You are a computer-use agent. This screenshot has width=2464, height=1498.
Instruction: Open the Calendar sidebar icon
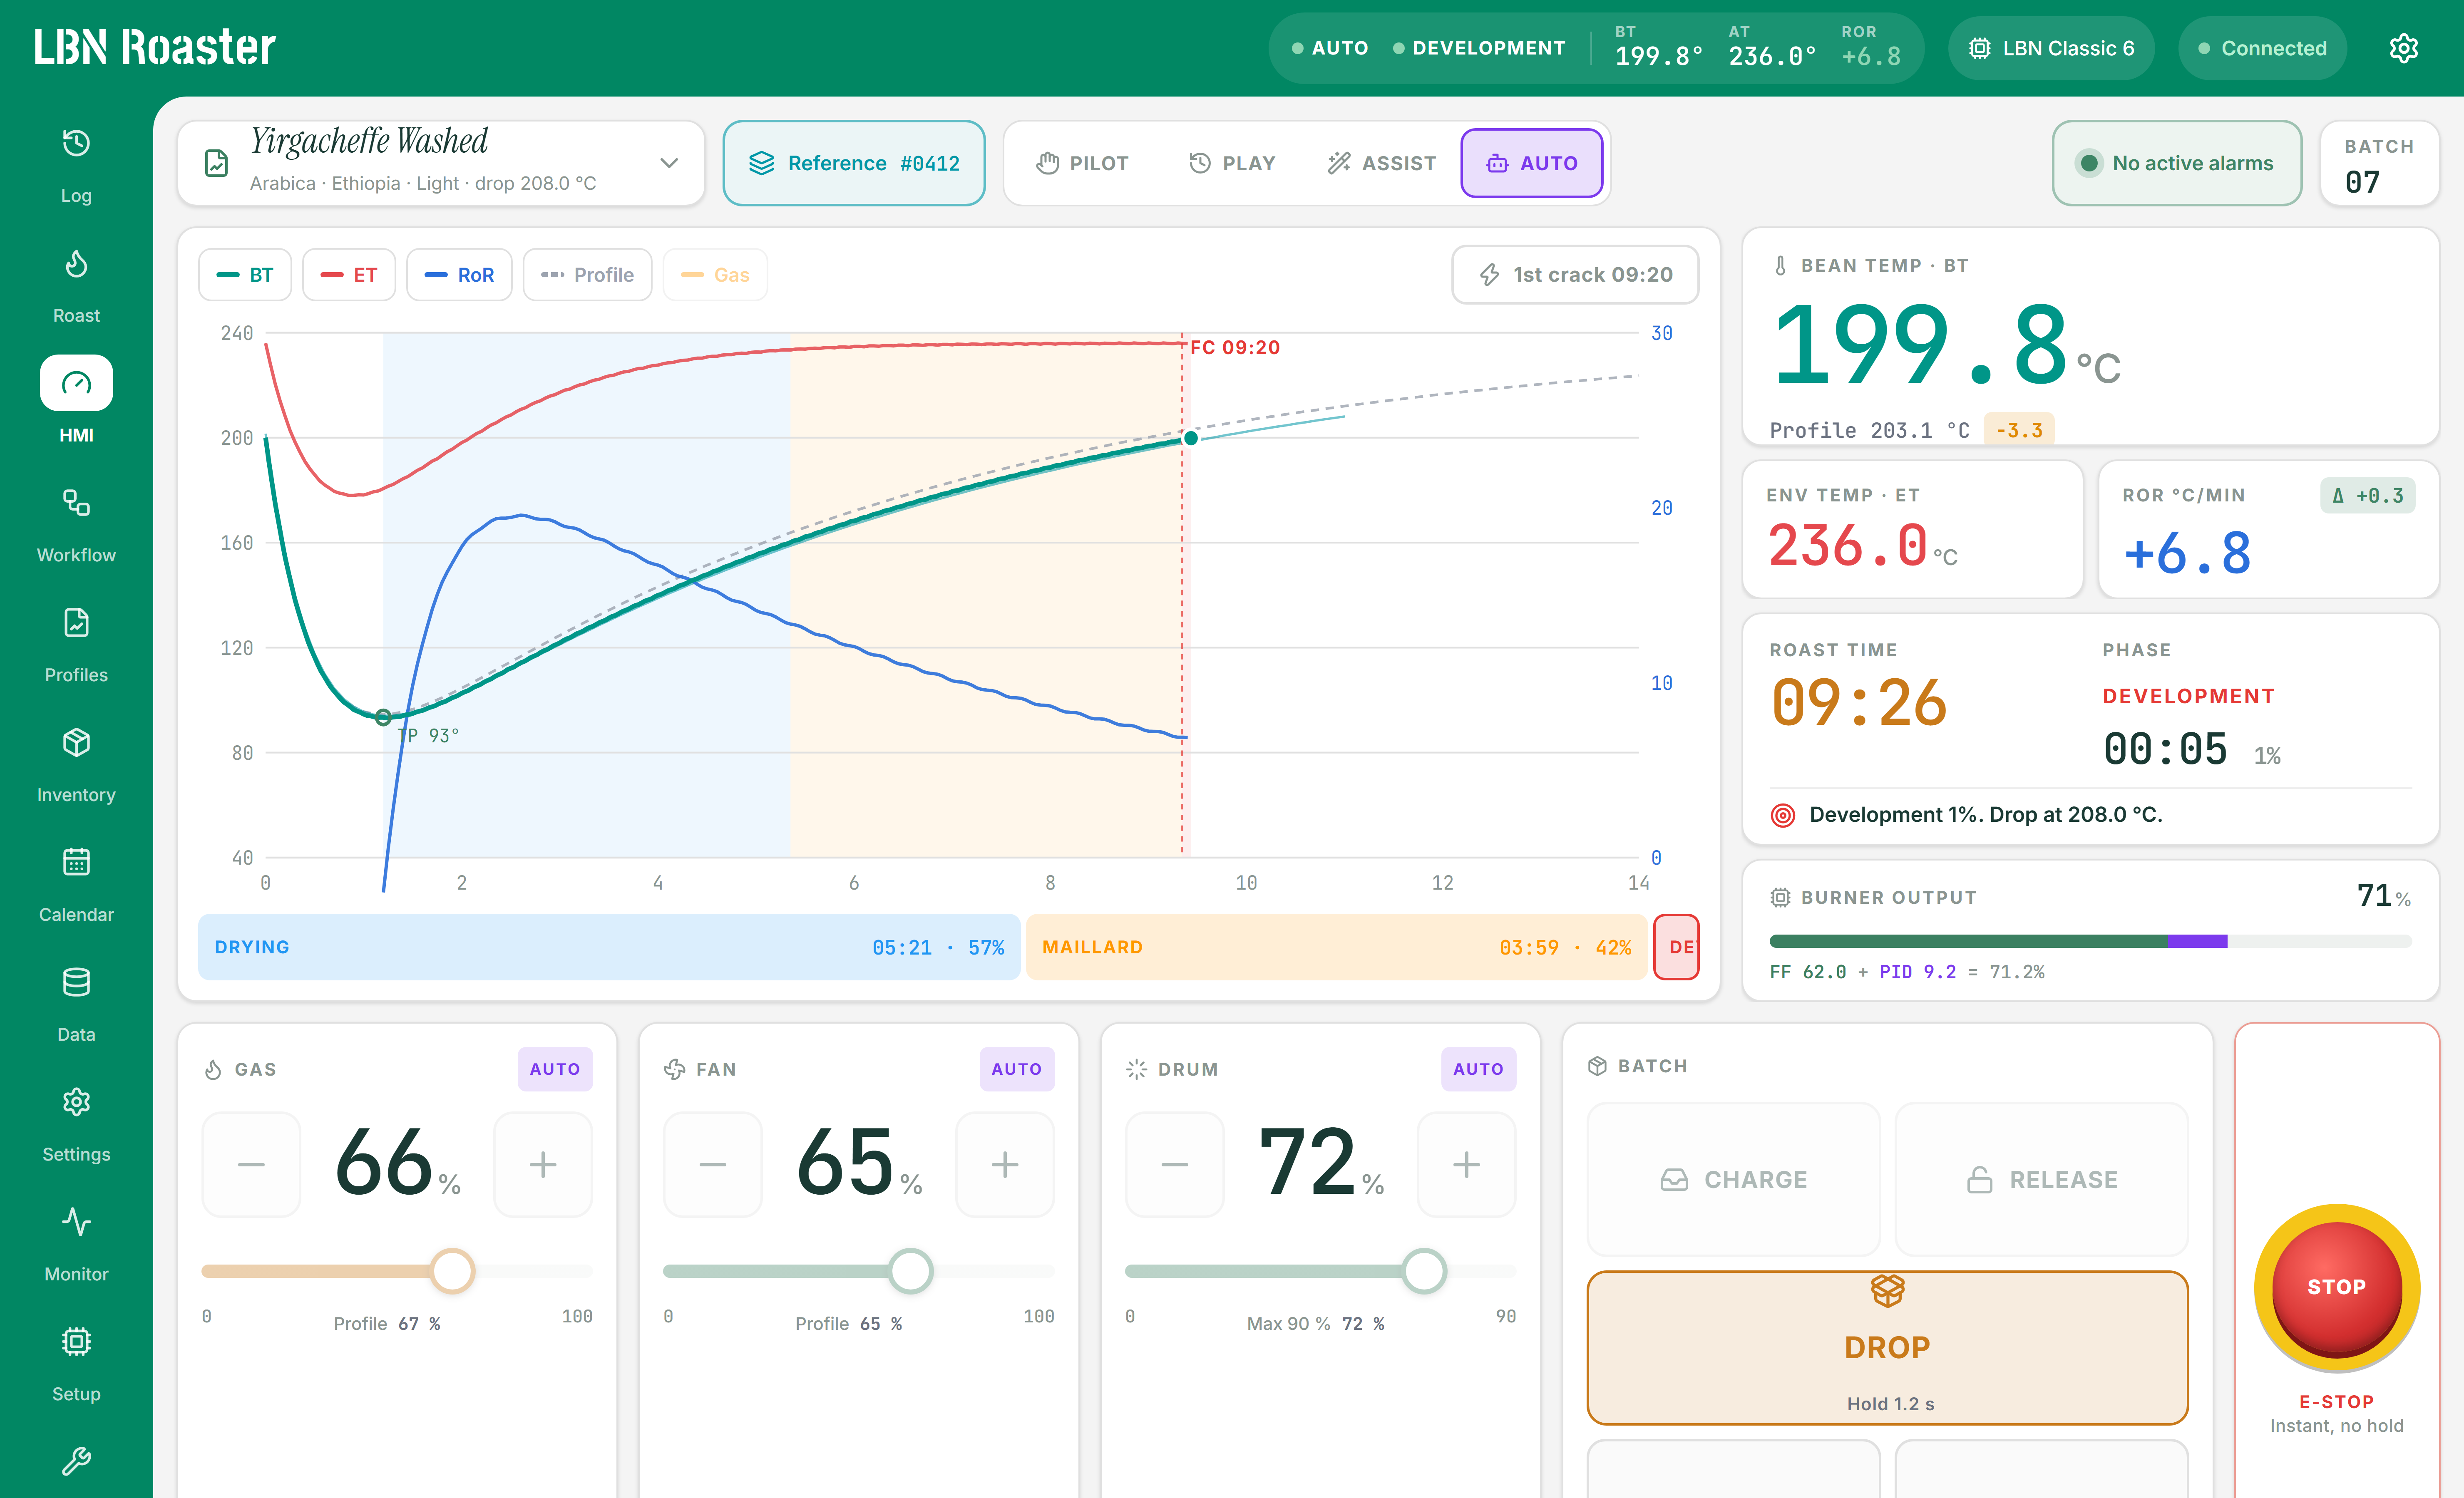pyautogui.click(x=76, y=862)
